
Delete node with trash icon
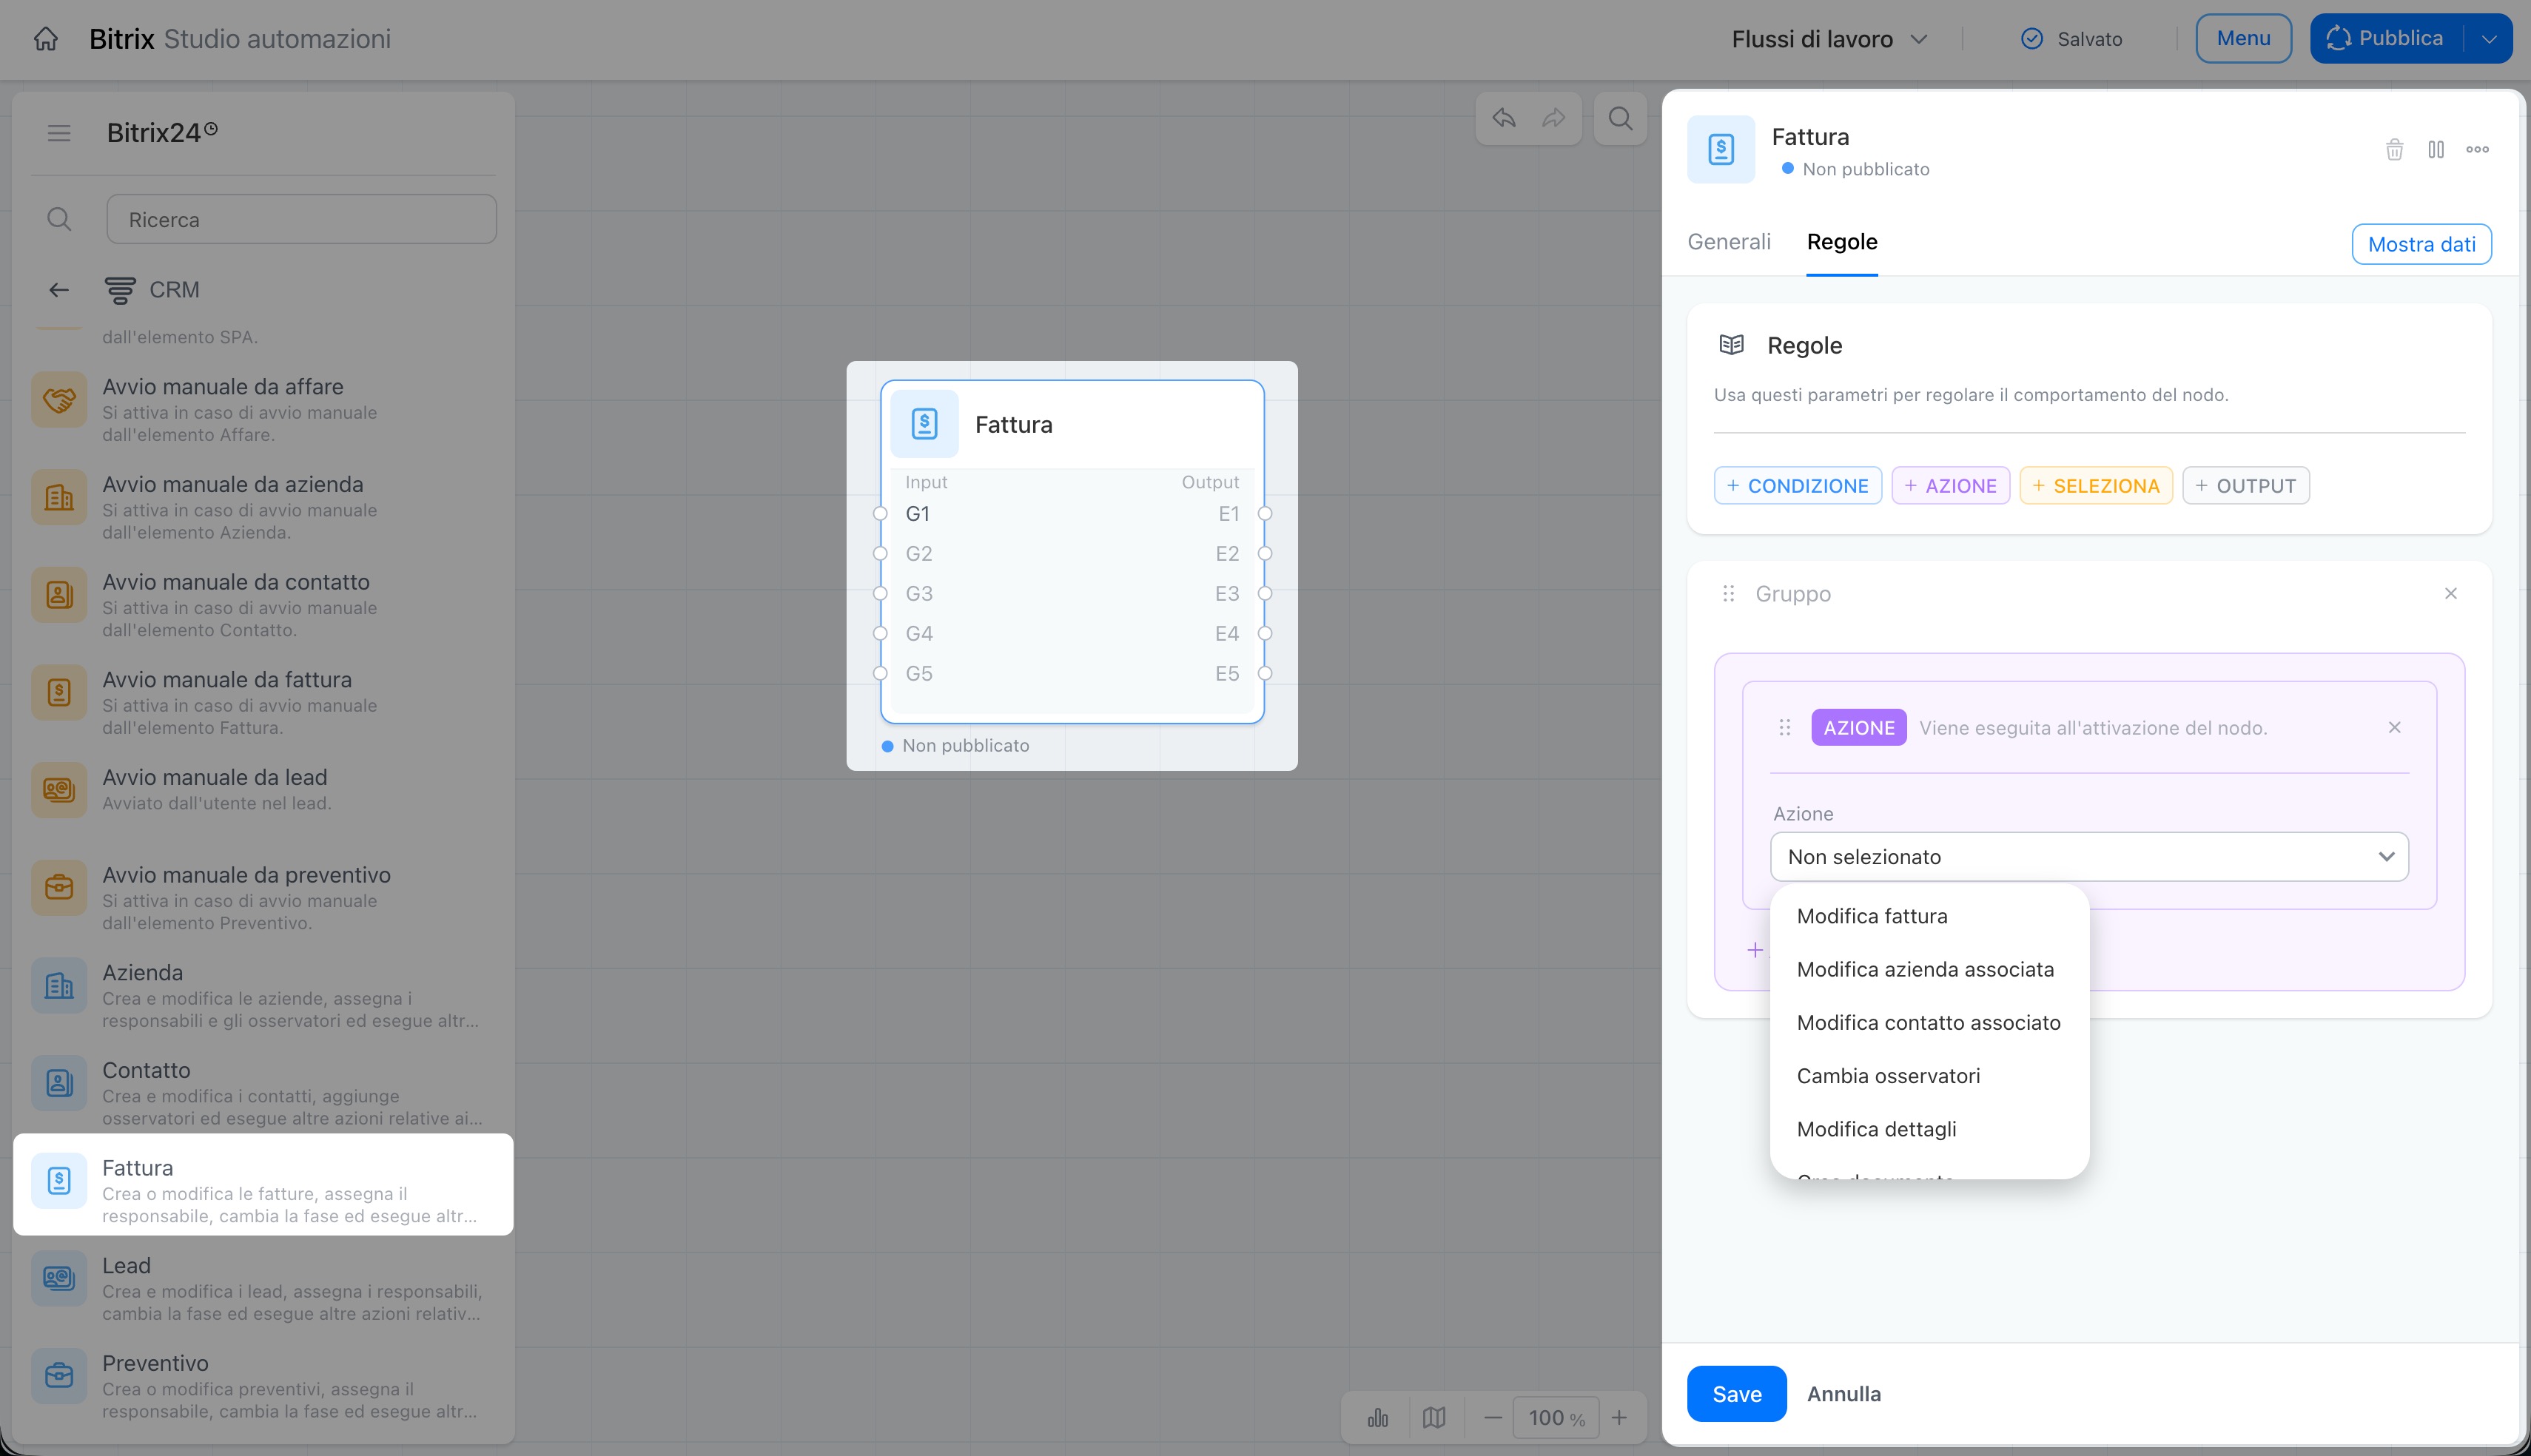(2394, 150)
